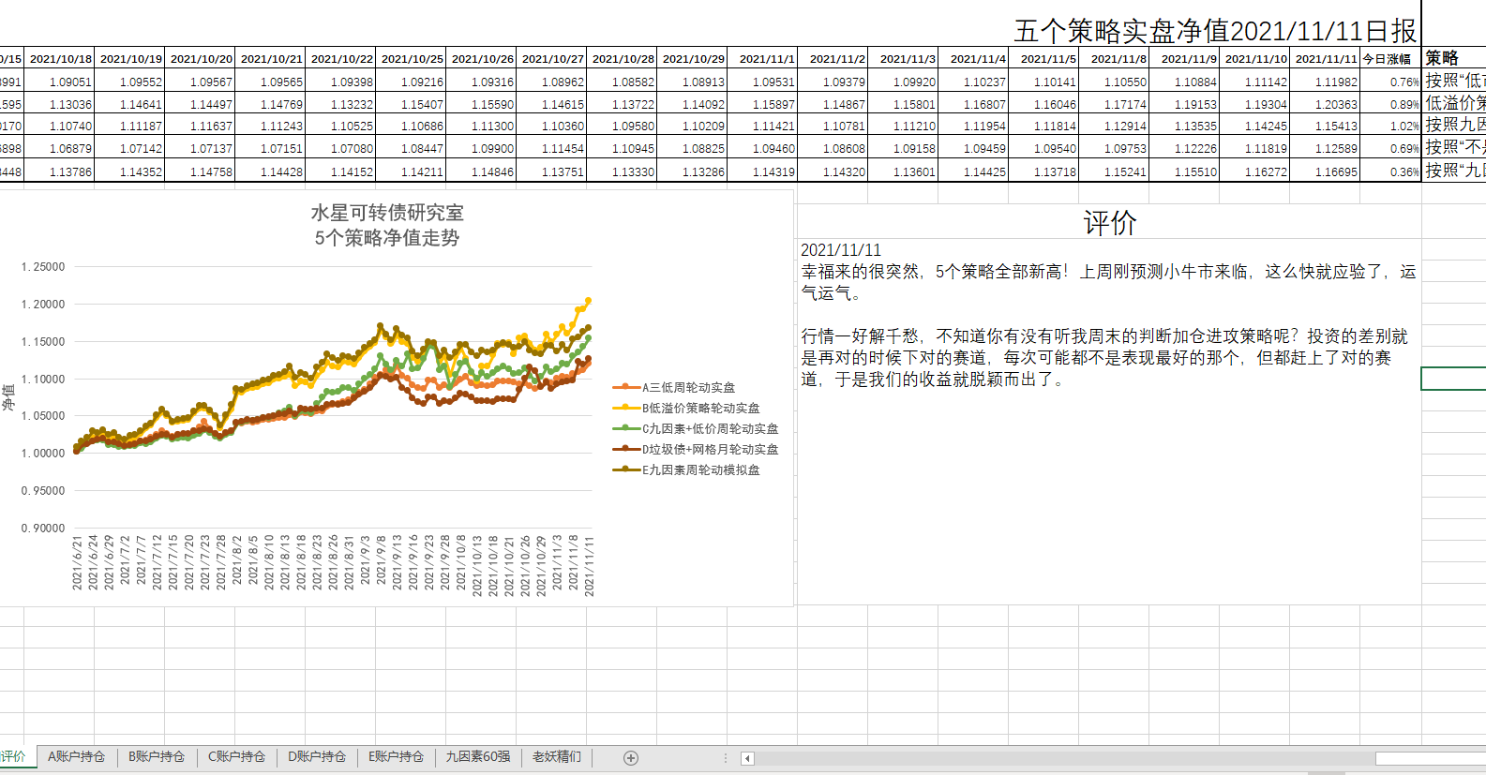Select legend entry D垃圾债+网格月轮动实盘

[709, 449]
